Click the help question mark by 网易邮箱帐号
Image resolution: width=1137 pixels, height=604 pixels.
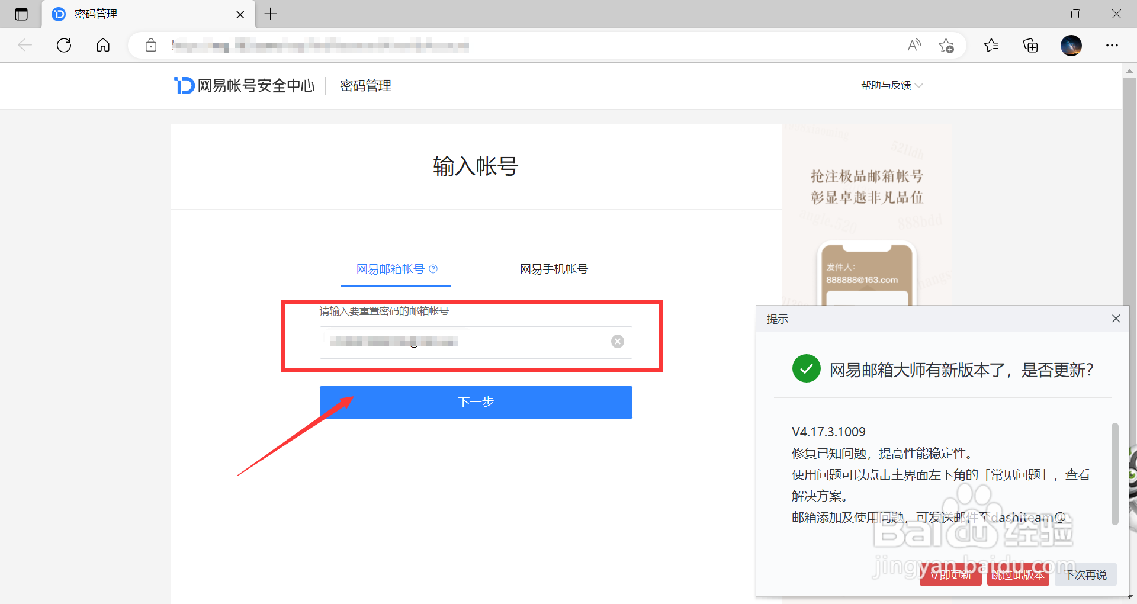pos(433,269)
